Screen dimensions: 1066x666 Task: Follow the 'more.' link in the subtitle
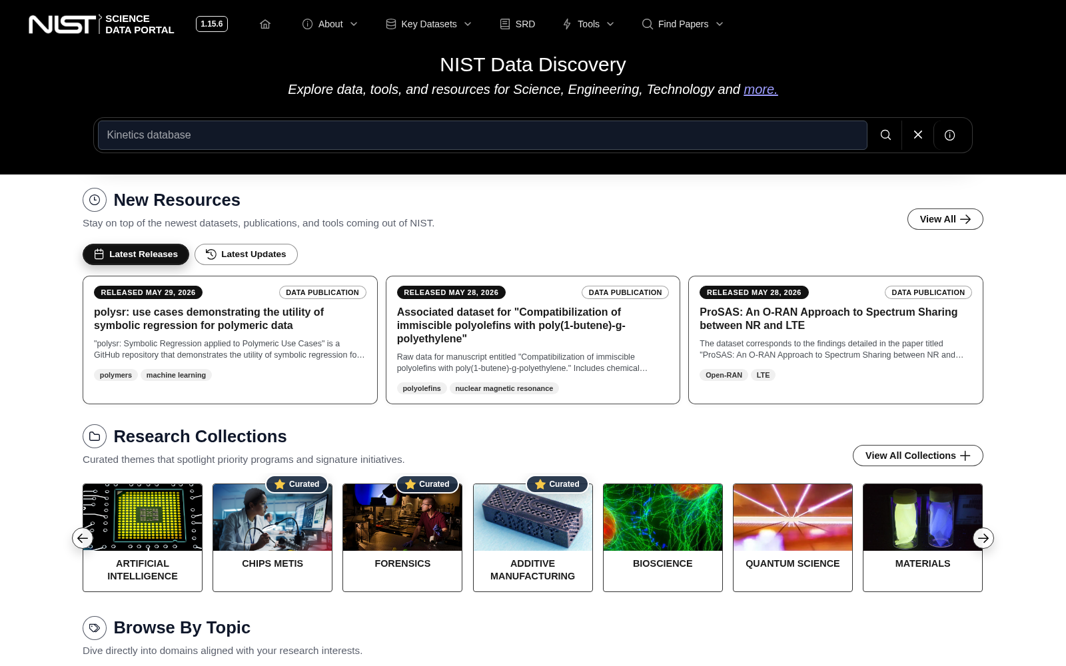click(x=761, y=89)
